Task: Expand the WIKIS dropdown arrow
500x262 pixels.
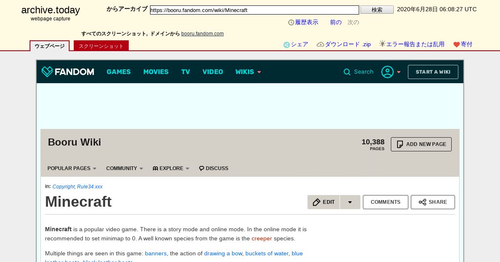Action: [x=259, y=72]
